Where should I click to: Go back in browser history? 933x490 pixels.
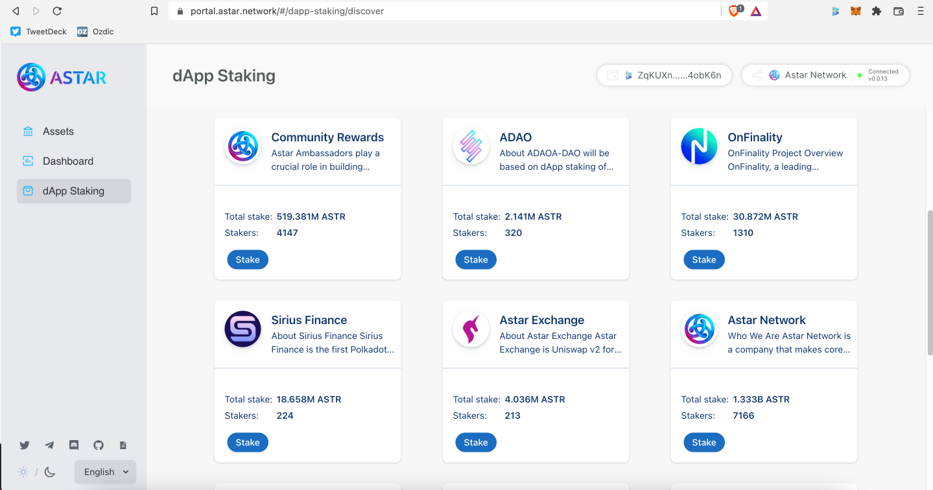16,11
